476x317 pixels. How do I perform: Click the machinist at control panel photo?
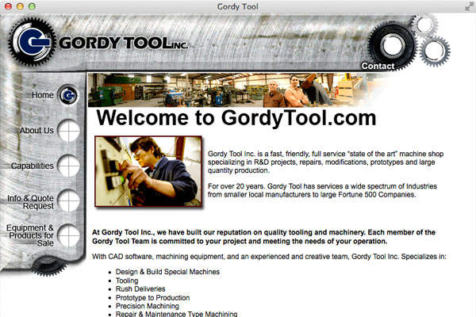[148, 171]
